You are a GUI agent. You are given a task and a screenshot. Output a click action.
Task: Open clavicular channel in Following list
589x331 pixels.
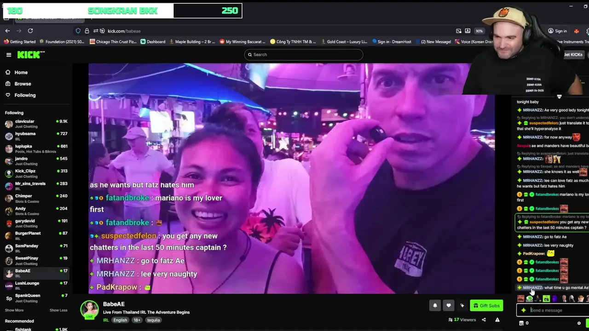[x=36, y=124]
